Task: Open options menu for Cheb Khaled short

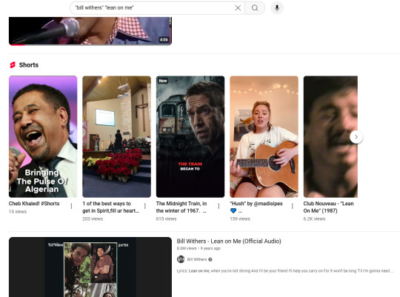Action: coord(71,206)
